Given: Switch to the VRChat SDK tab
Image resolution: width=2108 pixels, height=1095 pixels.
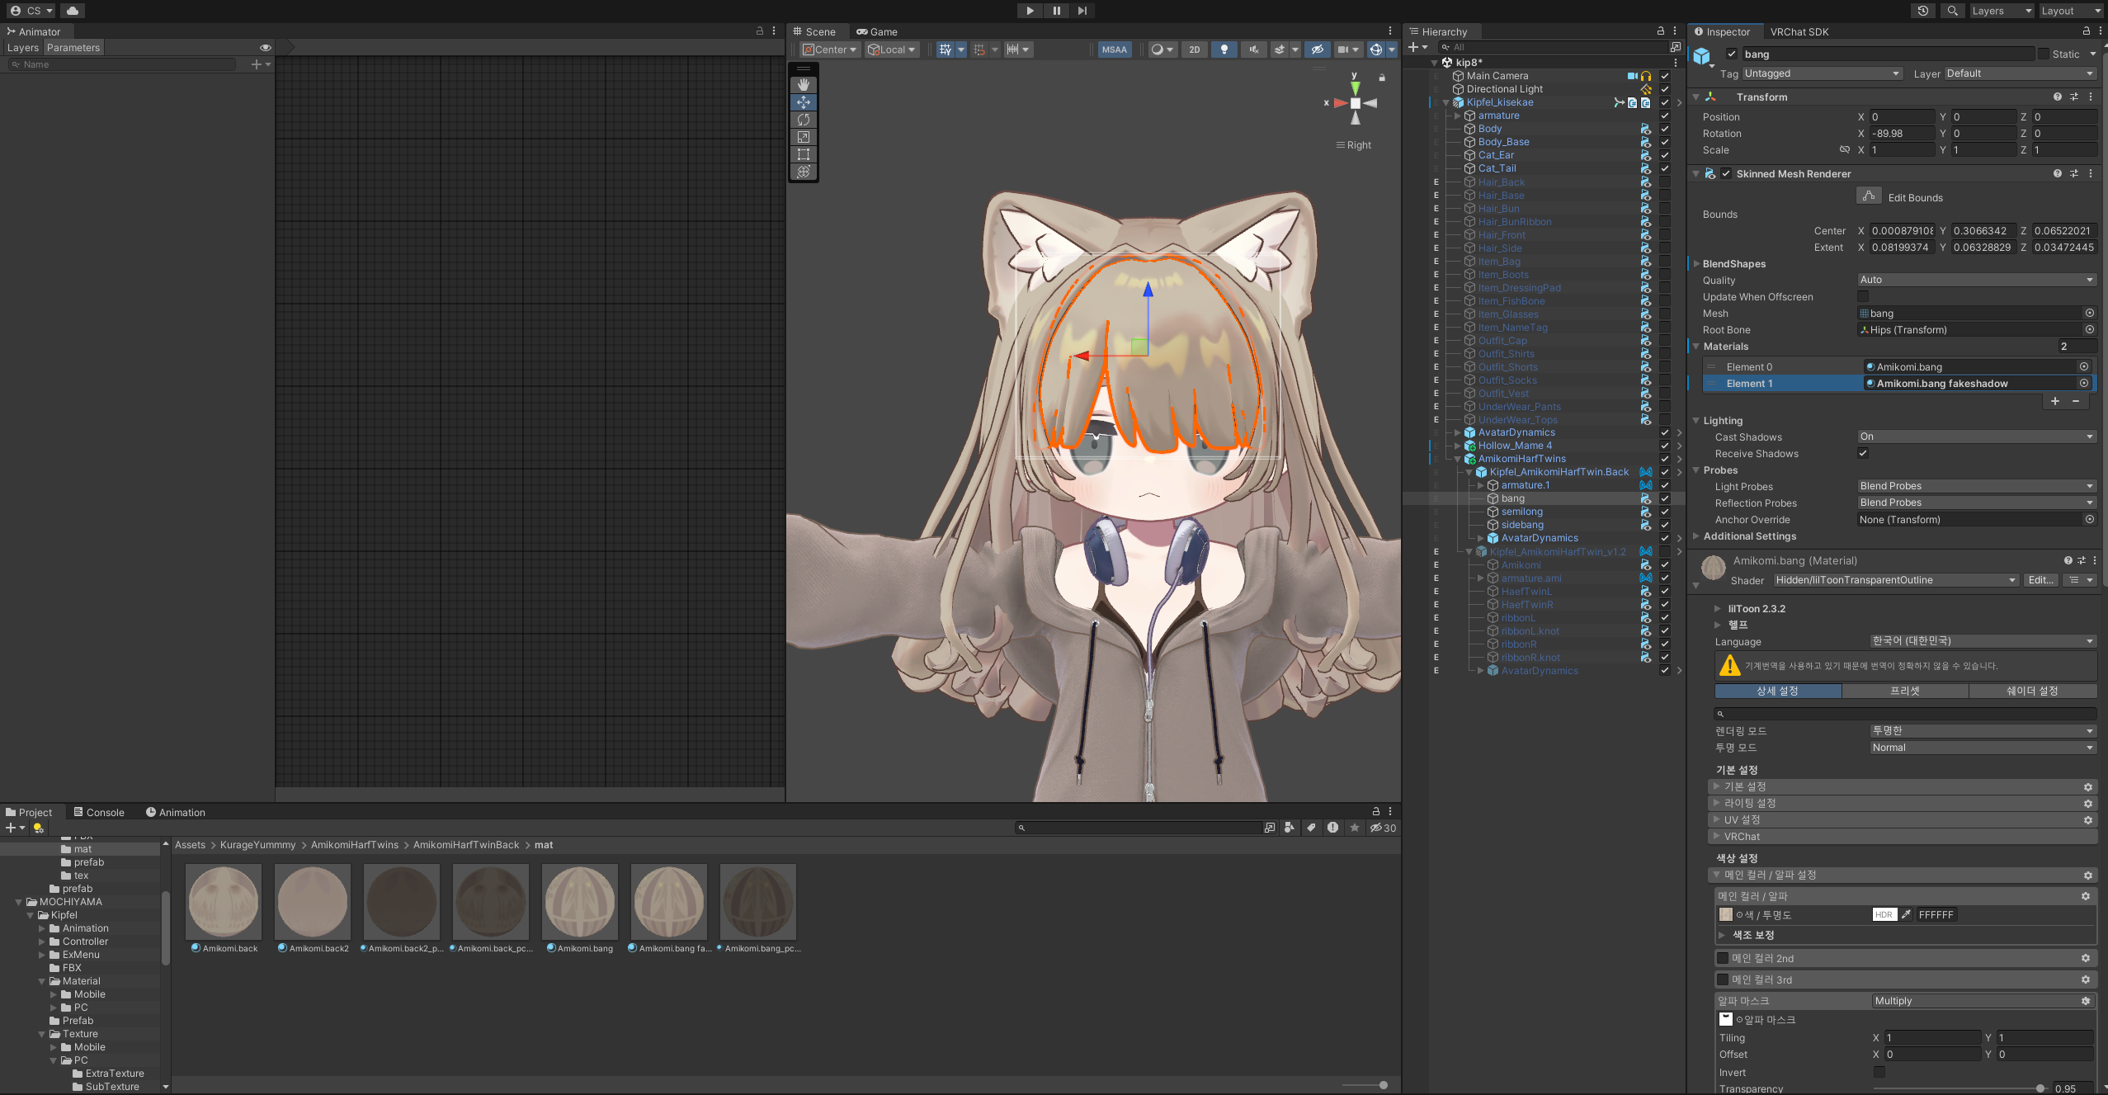Looking at the screenshot, I should (1799, 32).
